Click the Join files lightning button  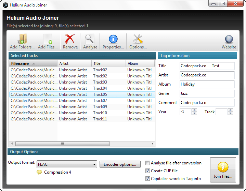click(223, 170)
